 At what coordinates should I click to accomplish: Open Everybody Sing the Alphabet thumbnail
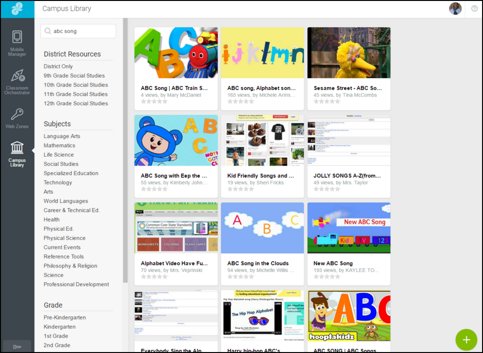pos(176,315)
